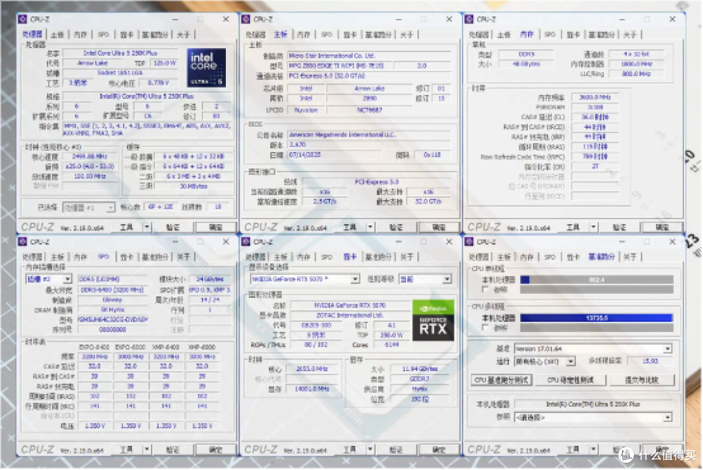Close the memory (内存) CPU-Z window
Screen dimensions: 703x470
pyautogui.click(x=672, y=20)
